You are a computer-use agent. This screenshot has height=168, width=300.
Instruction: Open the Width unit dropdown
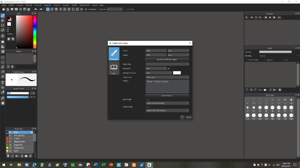point(178,51)
